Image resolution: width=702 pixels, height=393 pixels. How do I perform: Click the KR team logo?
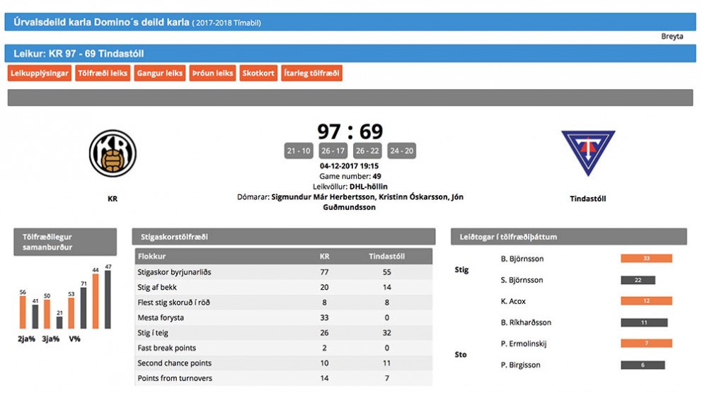pos(113,153)
